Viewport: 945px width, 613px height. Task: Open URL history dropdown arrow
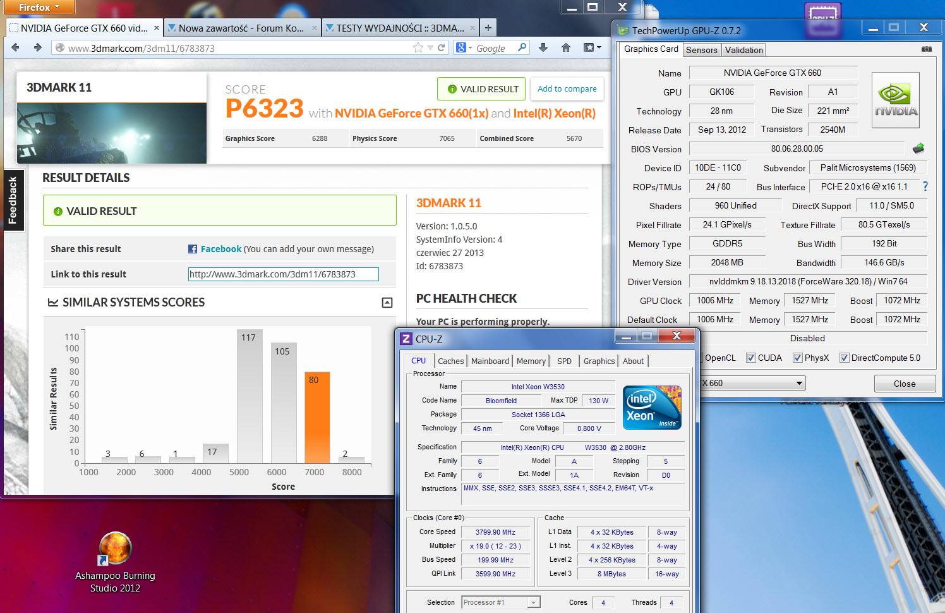pos(430,47)
